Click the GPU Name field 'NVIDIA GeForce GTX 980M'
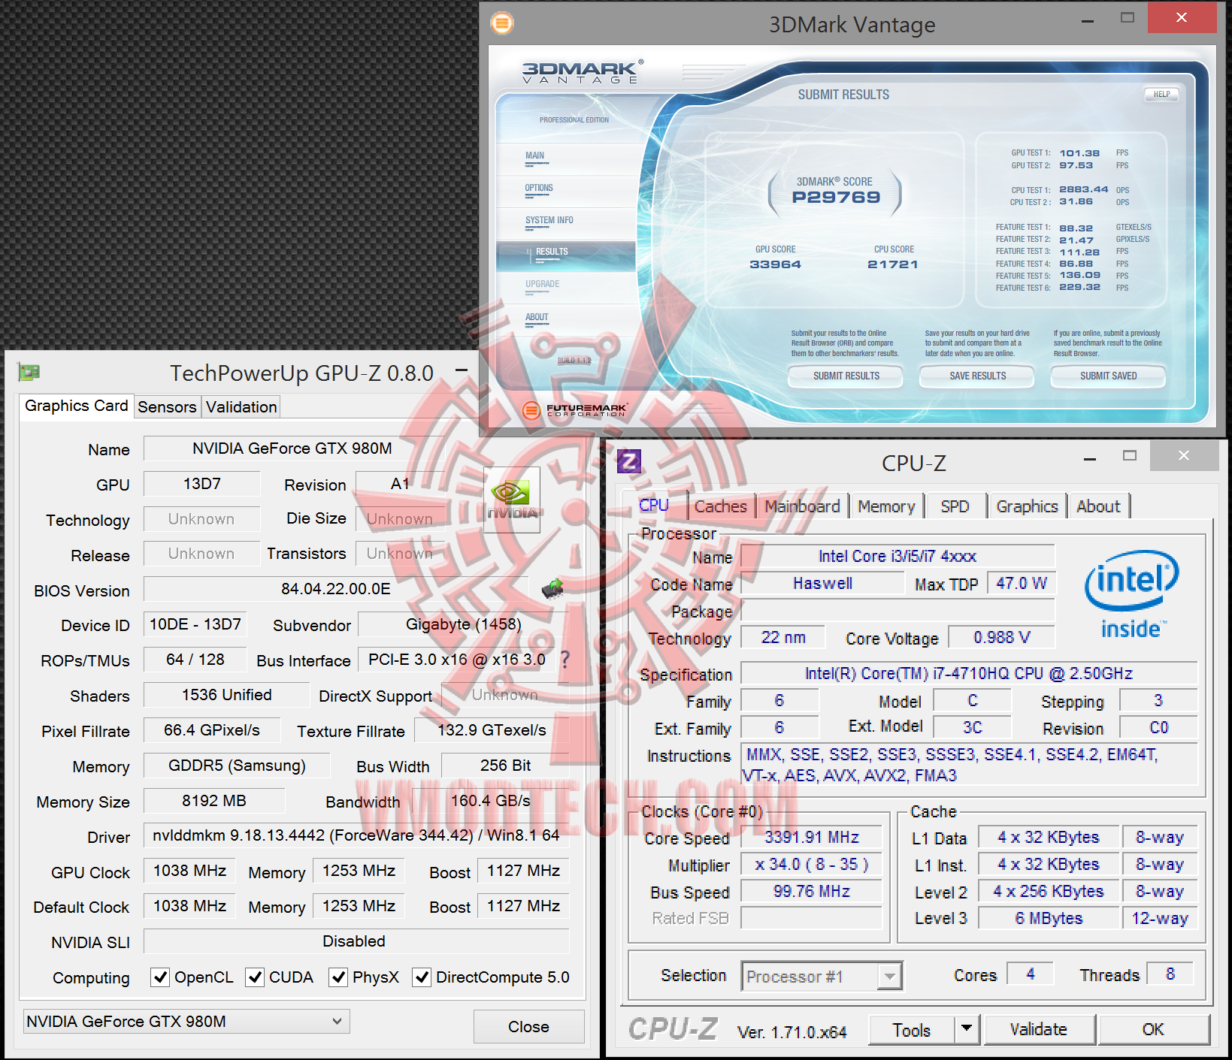This screenshot has height=1060, width=1232. click(292, 448)
